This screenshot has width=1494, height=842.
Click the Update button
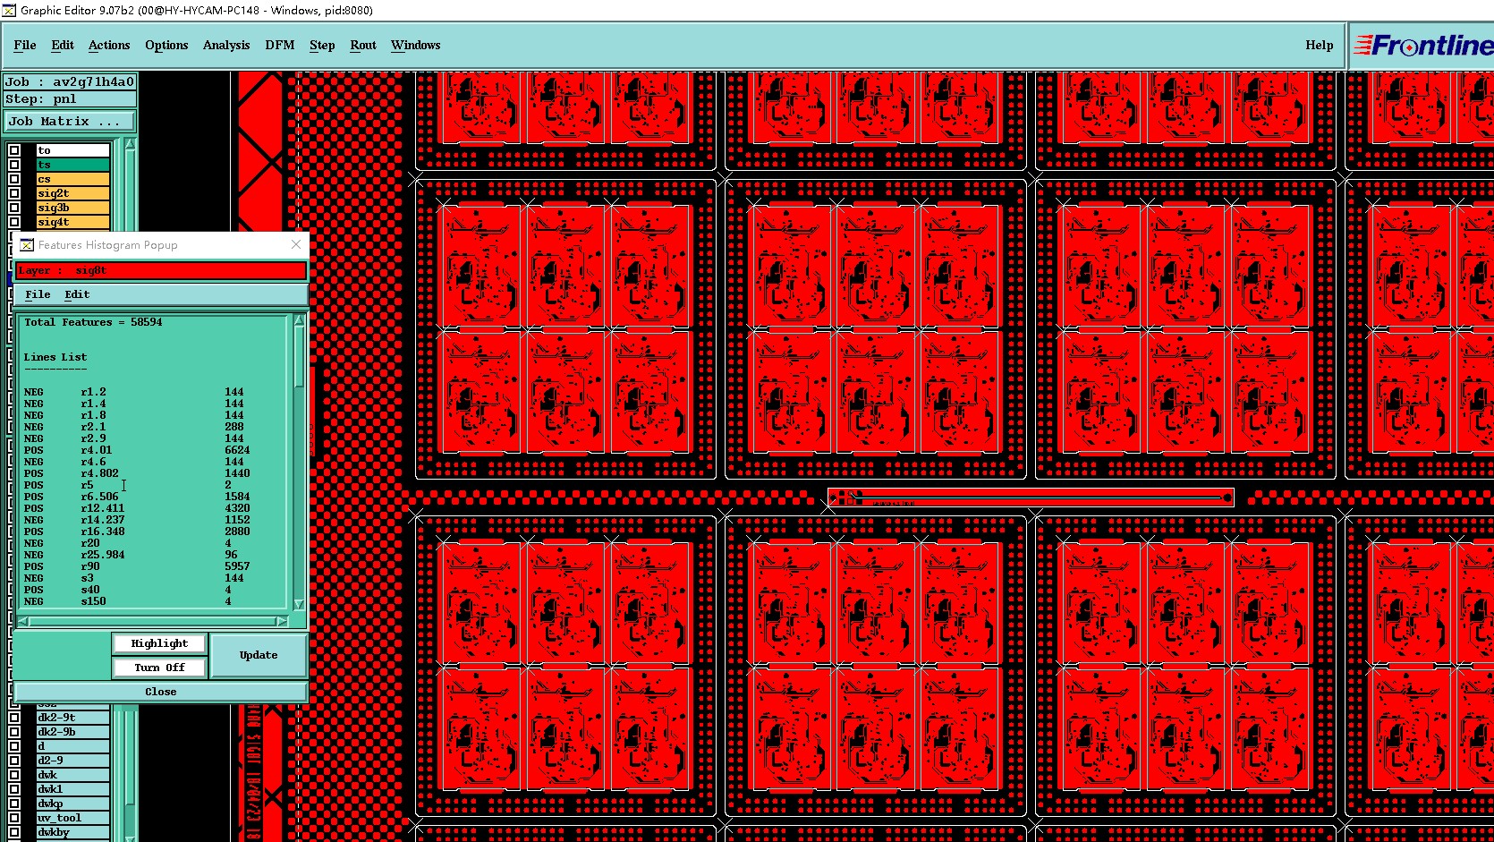(259, 655)
